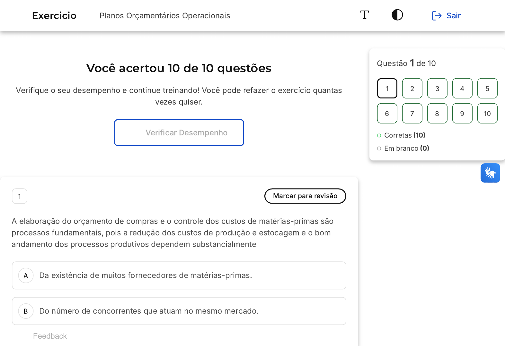The image size is (505, 346).
Task: Jump to question 4 box
Action: (462, 89)
